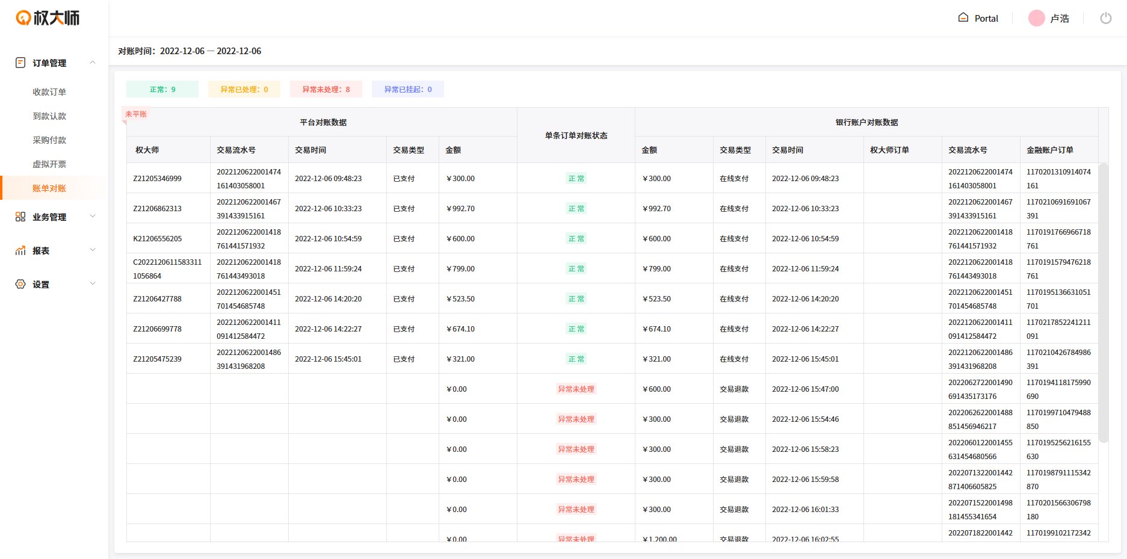This screenshot has height=559, width=1127.
Task: Select the 账单对账 menu item
Action: click(x=50, y=188)
